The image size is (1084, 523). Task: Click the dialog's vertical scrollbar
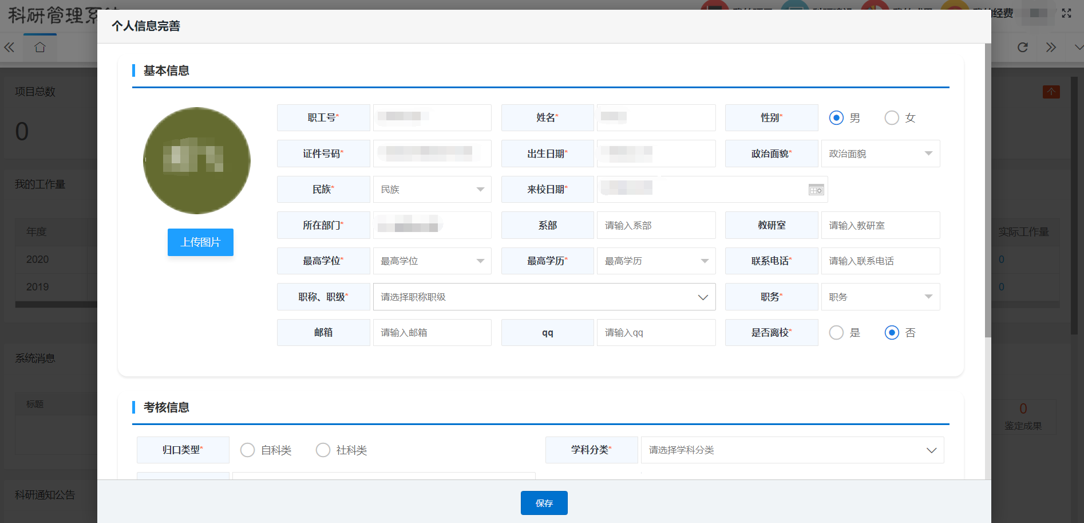(987, 189)
